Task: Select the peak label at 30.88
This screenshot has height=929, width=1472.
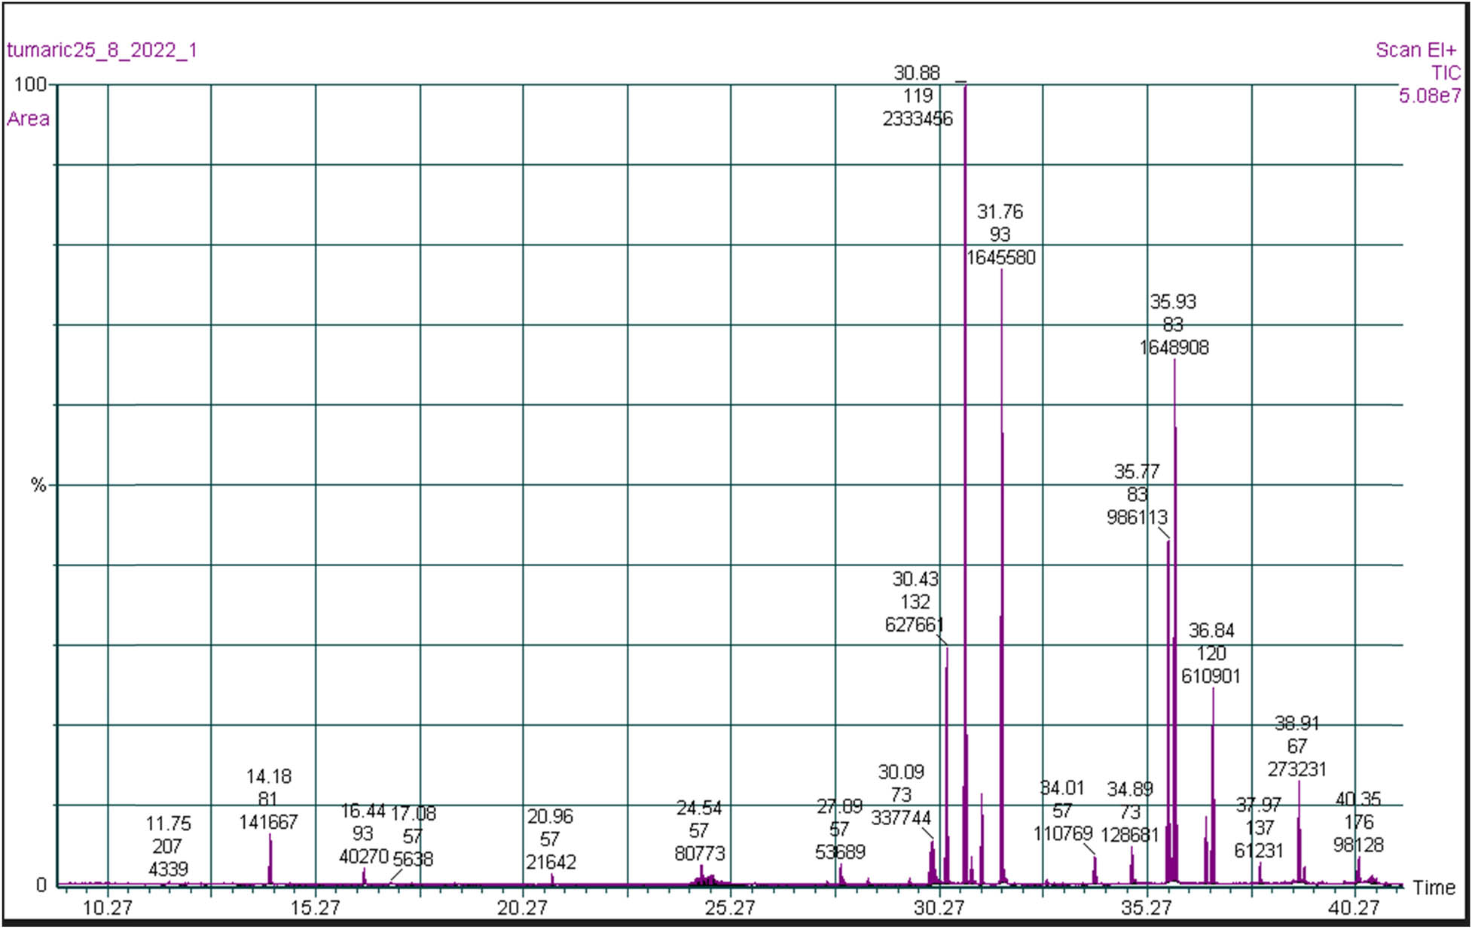Action: coord(917,73)
